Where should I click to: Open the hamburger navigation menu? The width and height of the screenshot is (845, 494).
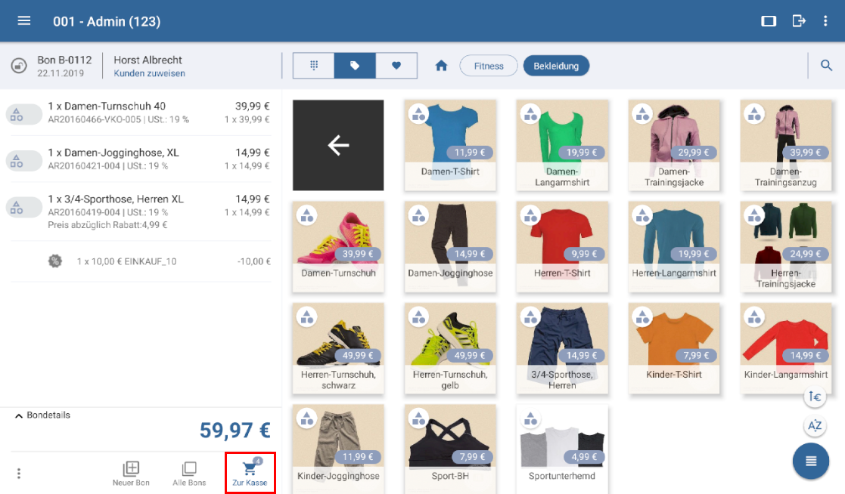24,21
